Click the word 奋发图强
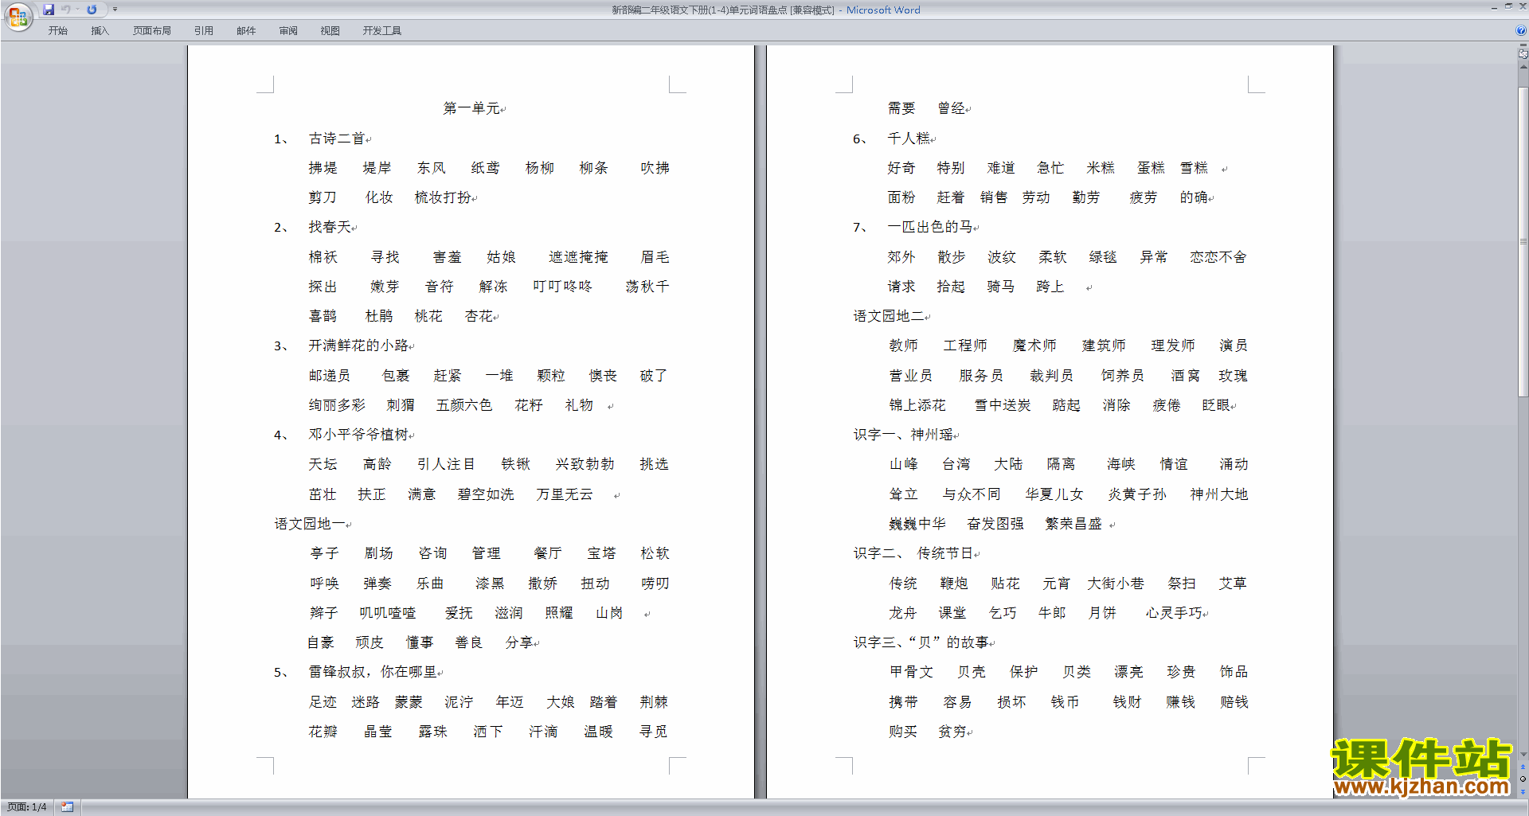This screenshot has width=1529, height=816. point(995,524)
